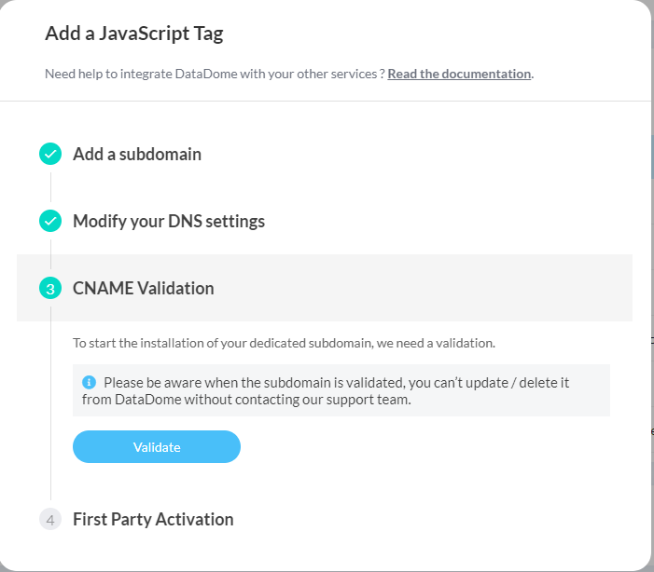The image size is (654, 572).
Task: Open the First Party Activation step
Action: (x=153, y=519)
